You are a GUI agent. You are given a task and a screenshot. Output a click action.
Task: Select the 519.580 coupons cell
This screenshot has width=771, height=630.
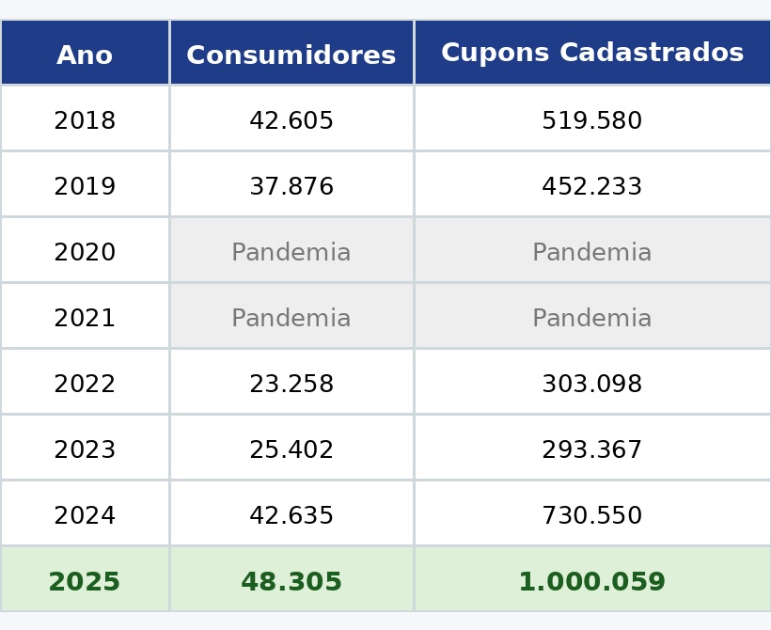592,120
